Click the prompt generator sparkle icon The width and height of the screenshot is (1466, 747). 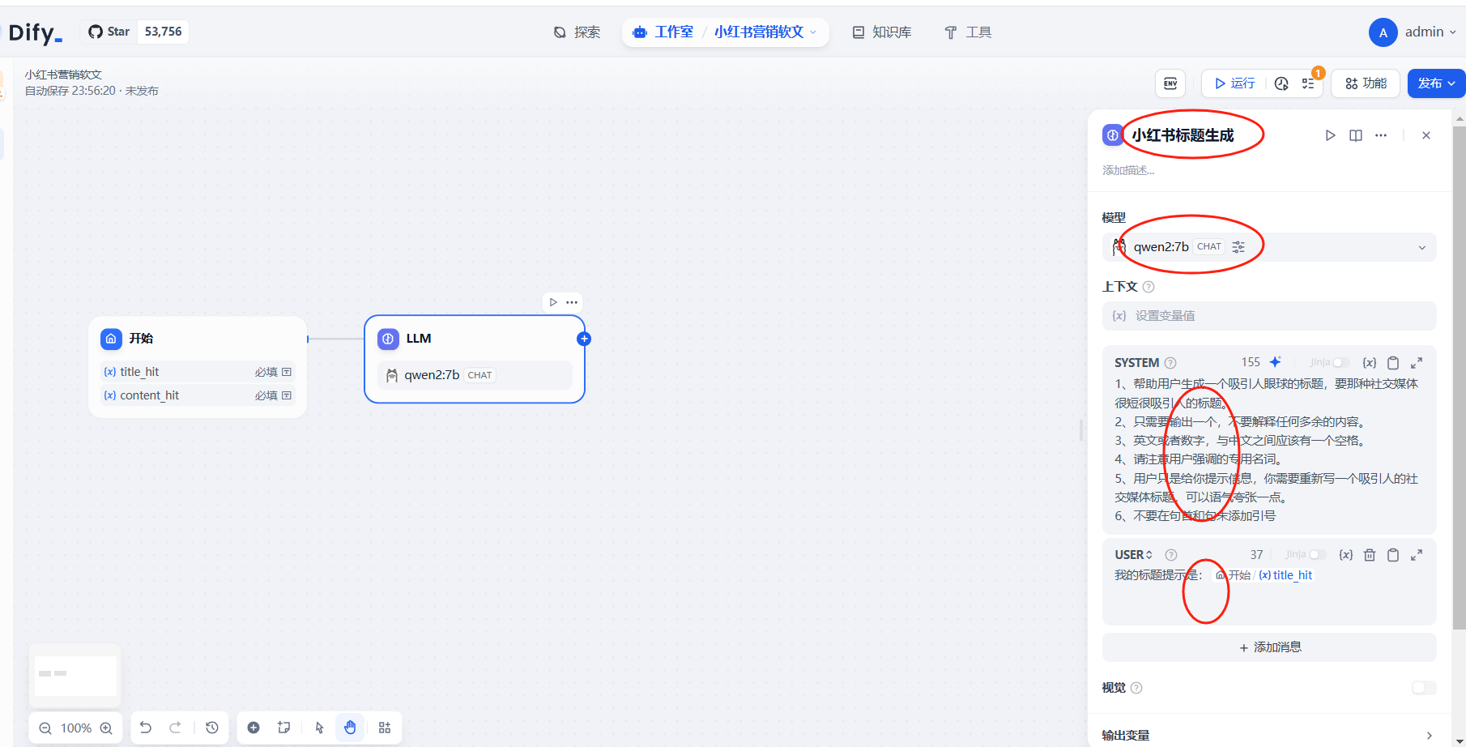(1275, 362)
